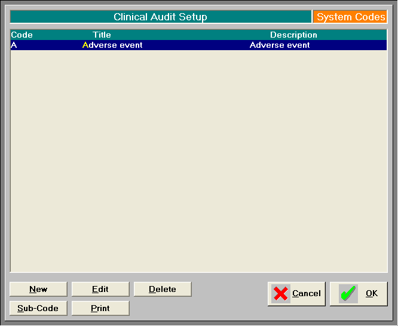
Task: Select Adverse event in the Title column
Action: 112,45
